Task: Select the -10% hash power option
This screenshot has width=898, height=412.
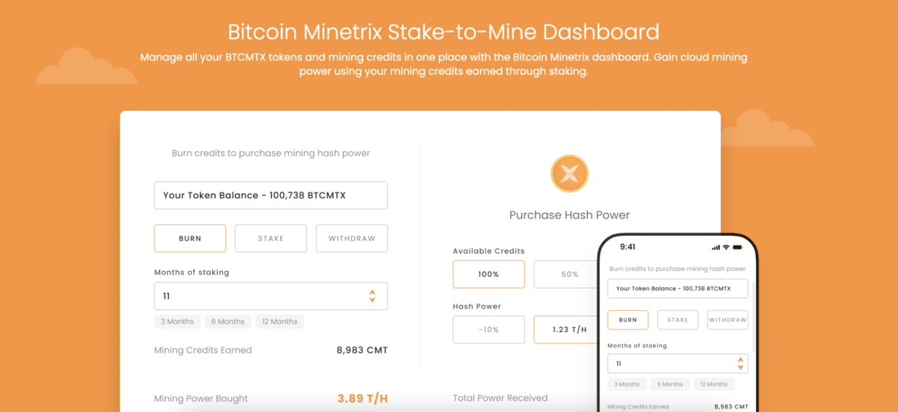Action: point(488,330)
